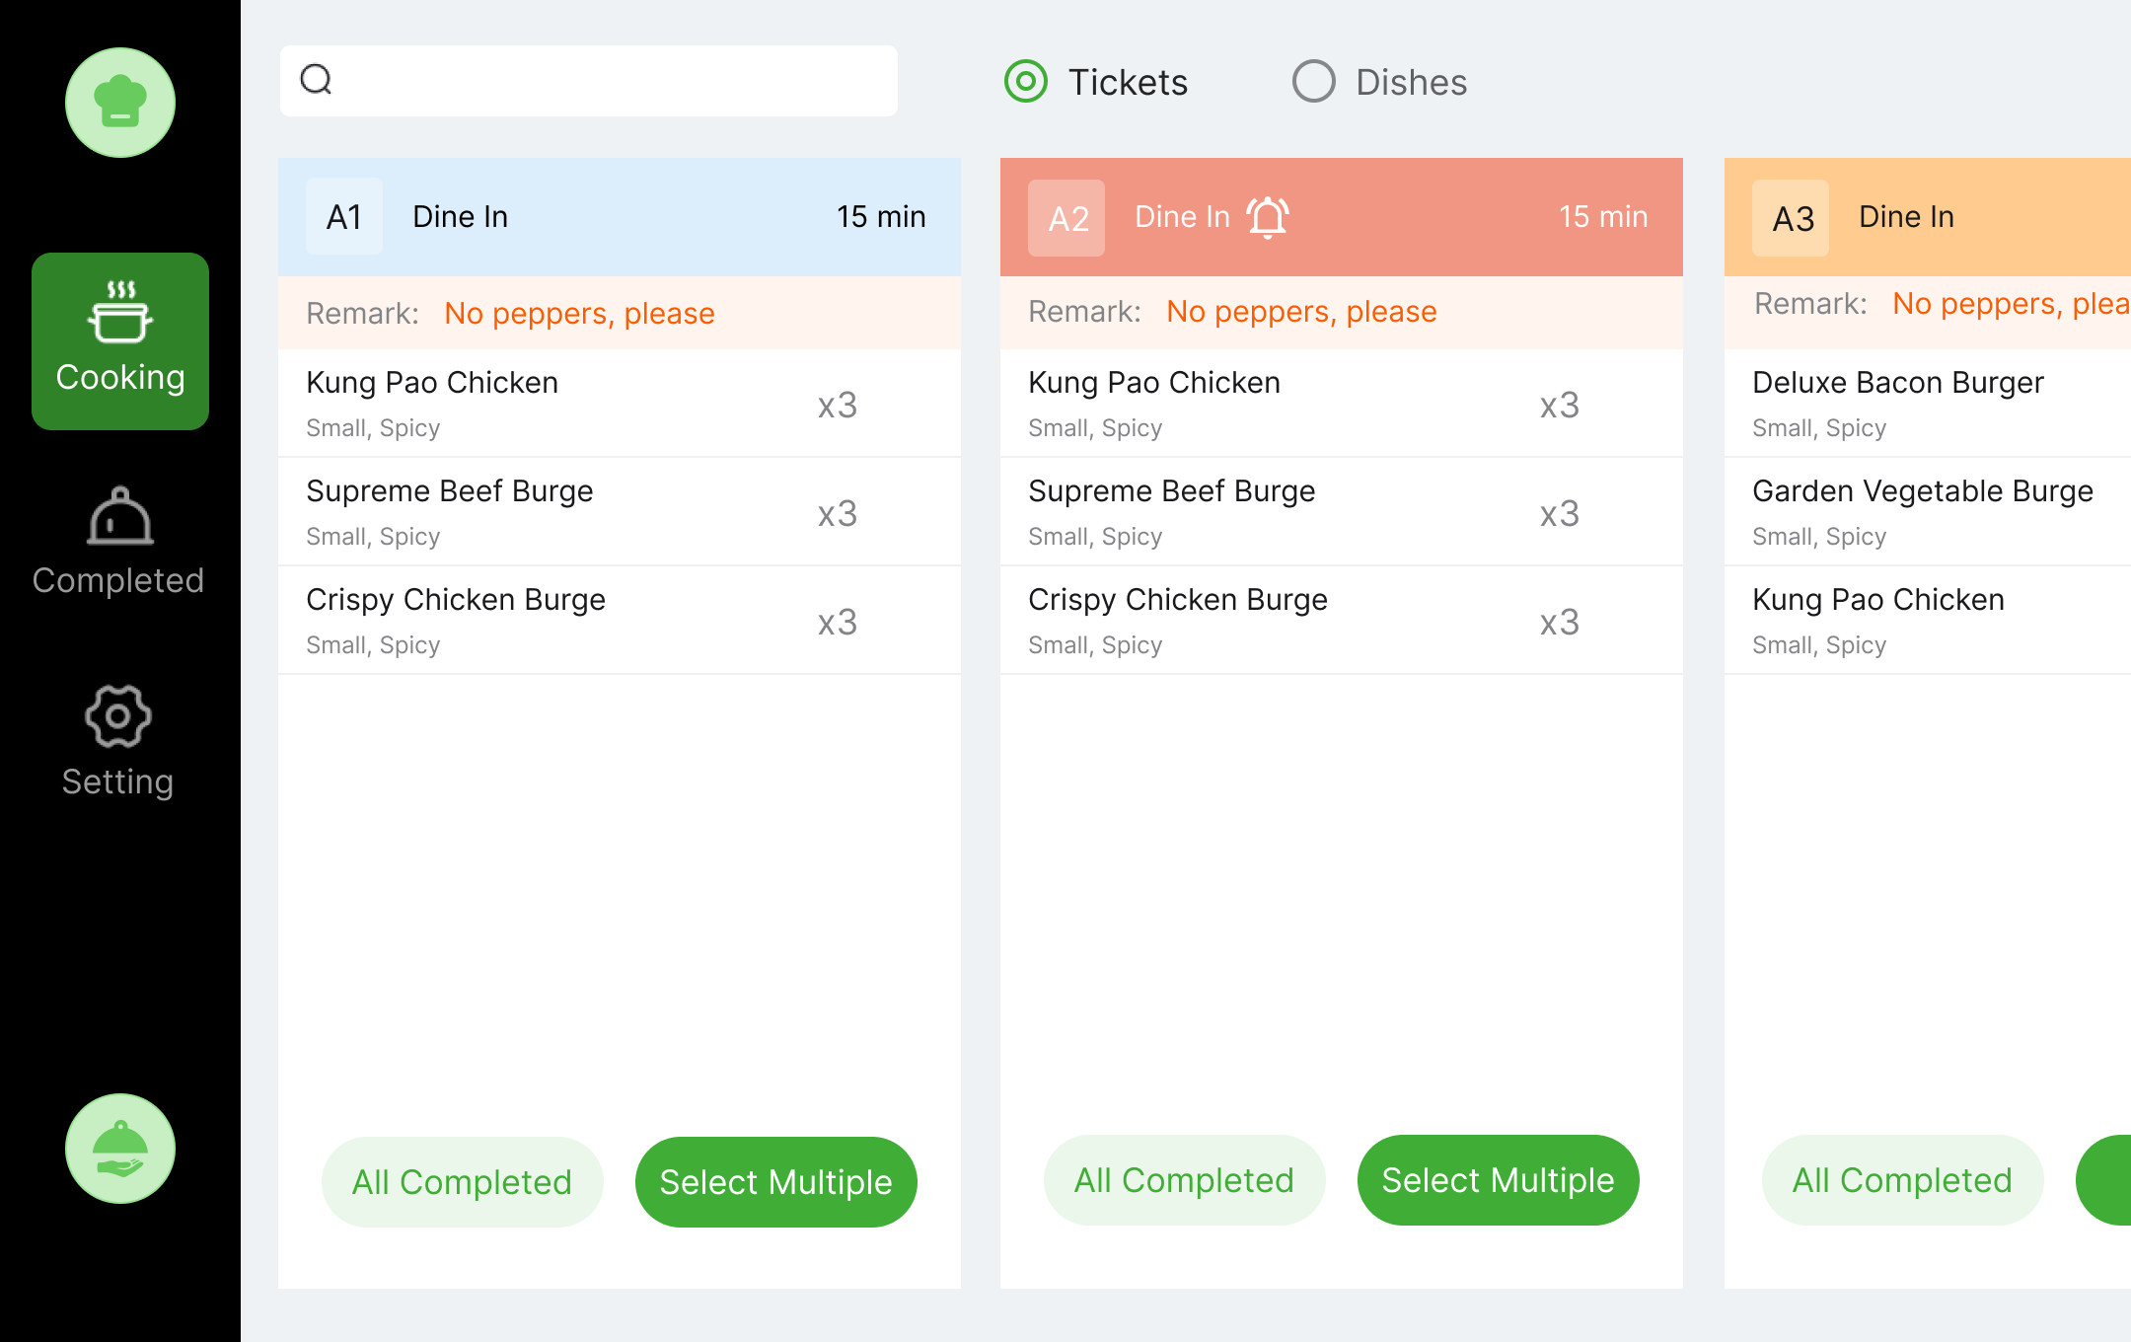Click All Completed for ticket A3
2131x1342 pixels.
point(1901,1179)
